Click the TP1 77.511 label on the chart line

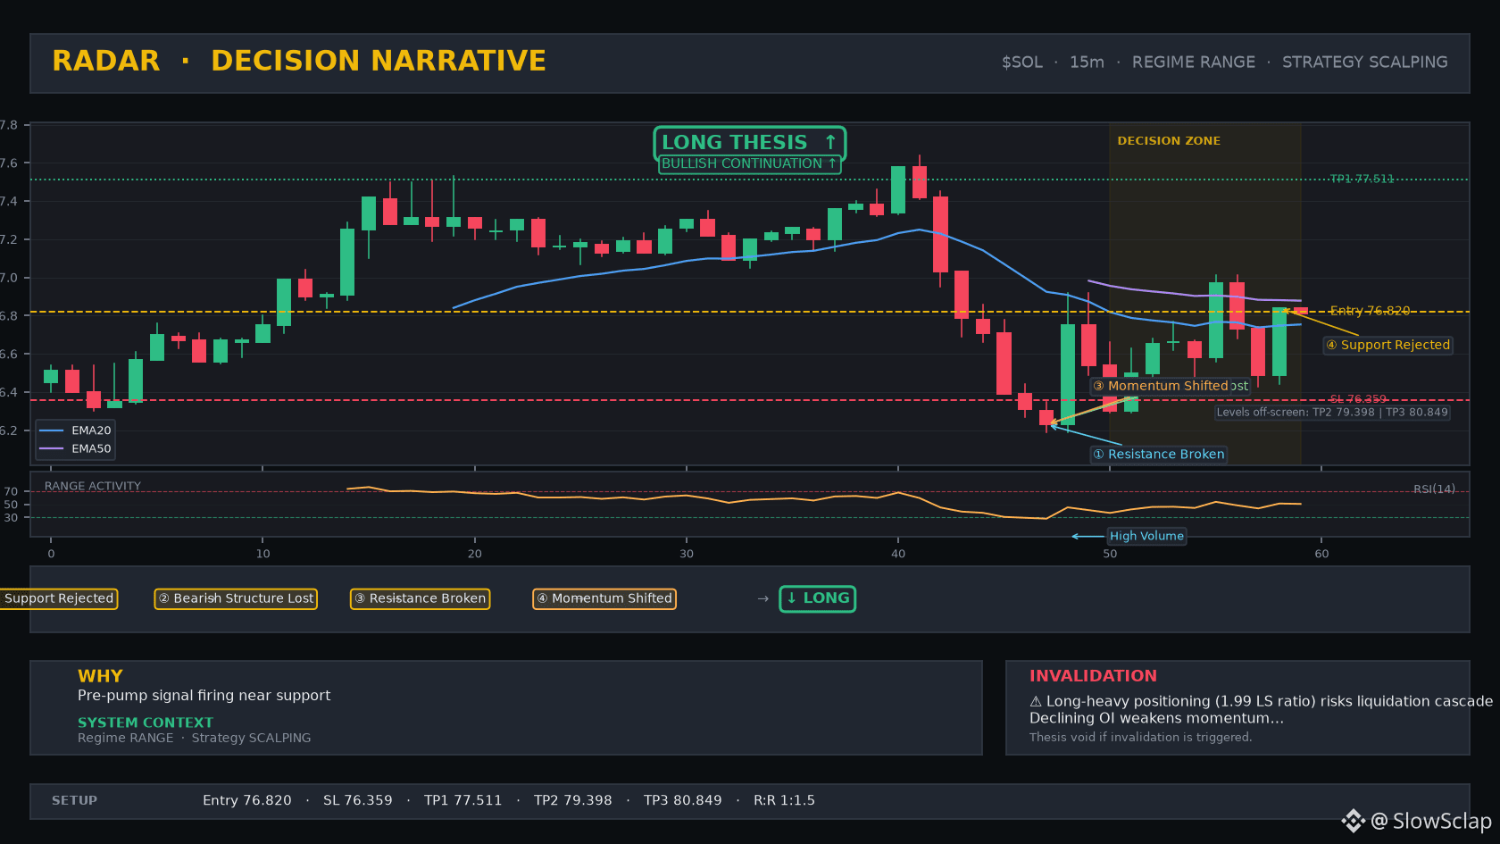[x=1362, y=179]
